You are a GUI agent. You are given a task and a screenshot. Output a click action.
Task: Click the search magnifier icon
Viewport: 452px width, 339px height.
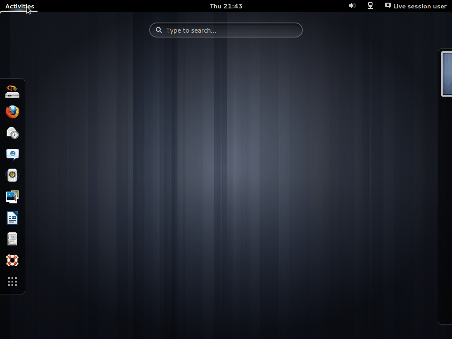pos(159,30)
